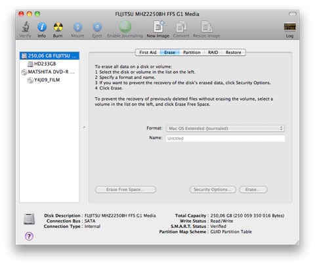Open the Format dropdown menu
The width and height of the screenshot is (315, 266).
(x=225, y=128)
